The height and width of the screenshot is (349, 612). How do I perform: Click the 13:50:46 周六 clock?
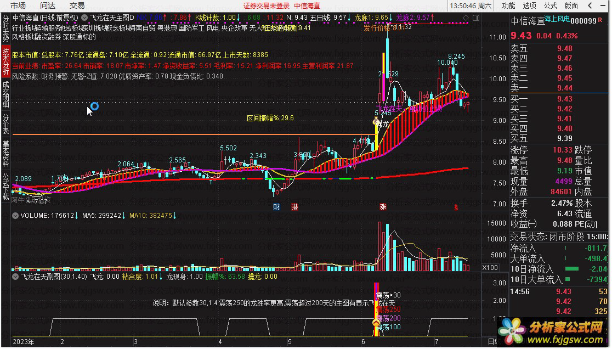pos(471,6)
